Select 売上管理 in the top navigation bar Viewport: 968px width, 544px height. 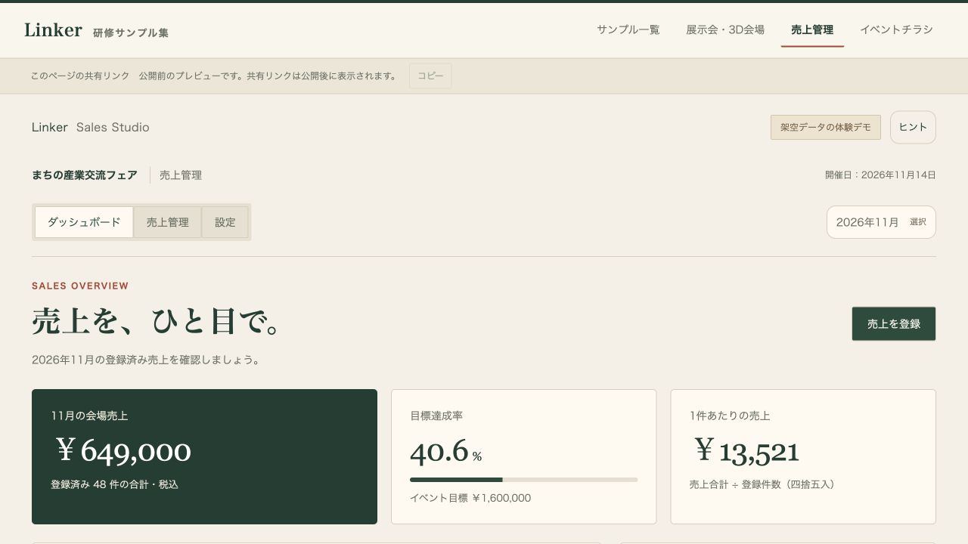(x=812, y=29)
